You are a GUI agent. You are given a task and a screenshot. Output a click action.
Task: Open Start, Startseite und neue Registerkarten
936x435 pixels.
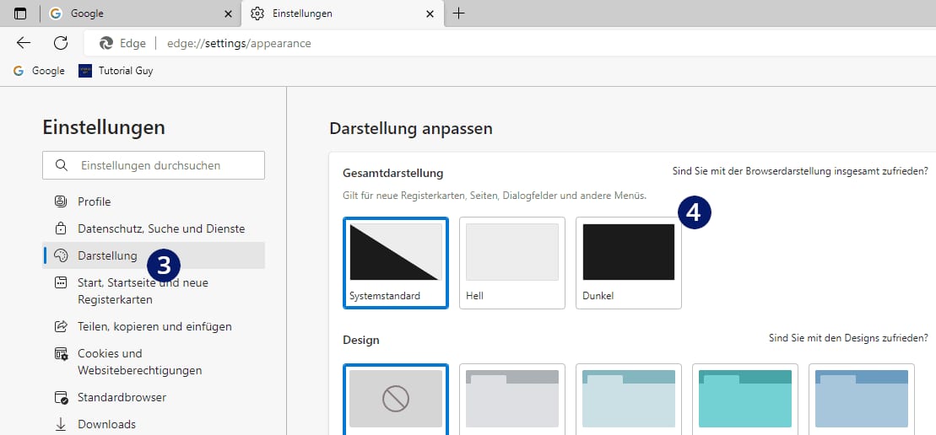pos(154,291)
